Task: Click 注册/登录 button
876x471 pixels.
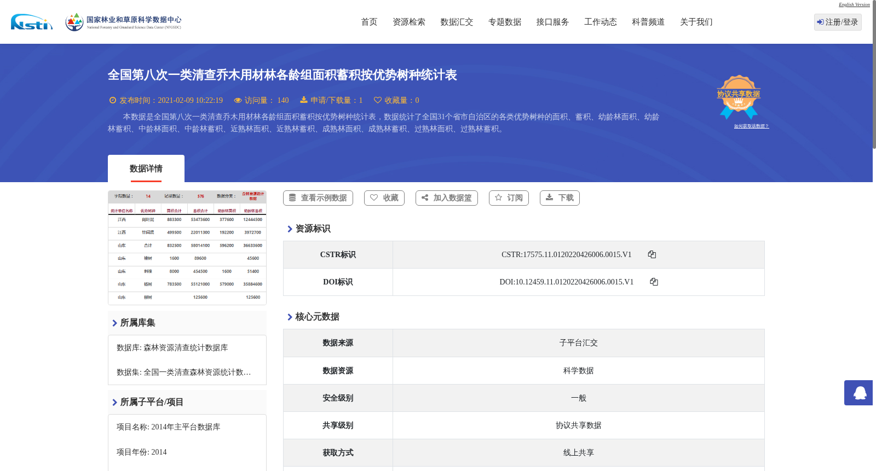Action: (838, 22)
